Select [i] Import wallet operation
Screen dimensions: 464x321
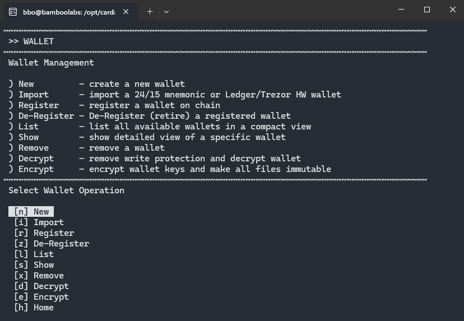pos(39,222)
